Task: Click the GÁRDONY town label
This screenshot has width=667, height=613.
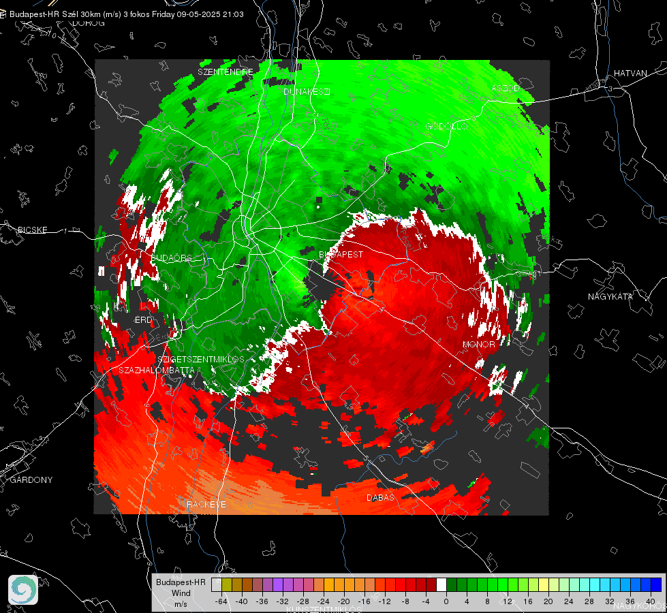Action: (31, 480)
